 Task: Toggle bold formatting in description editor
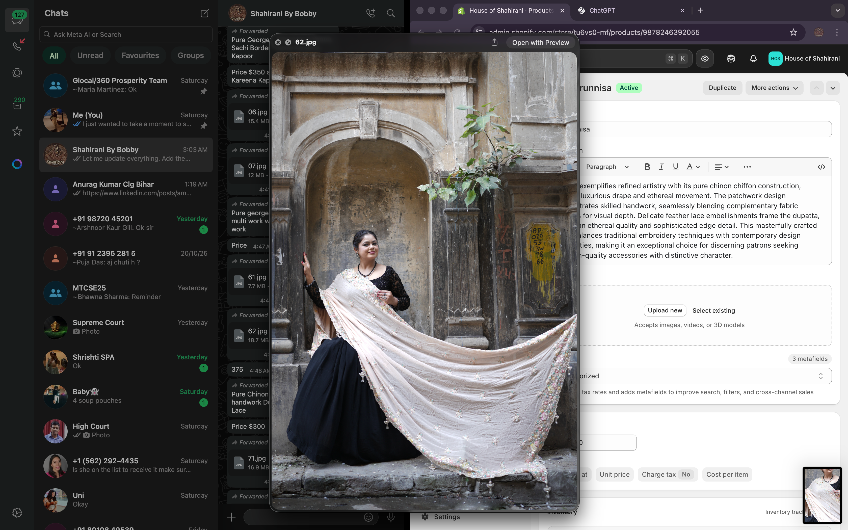647,167
